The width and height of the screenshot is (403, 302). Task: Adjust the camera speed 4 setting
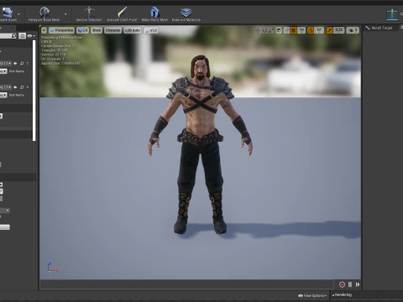coord(353,30)
